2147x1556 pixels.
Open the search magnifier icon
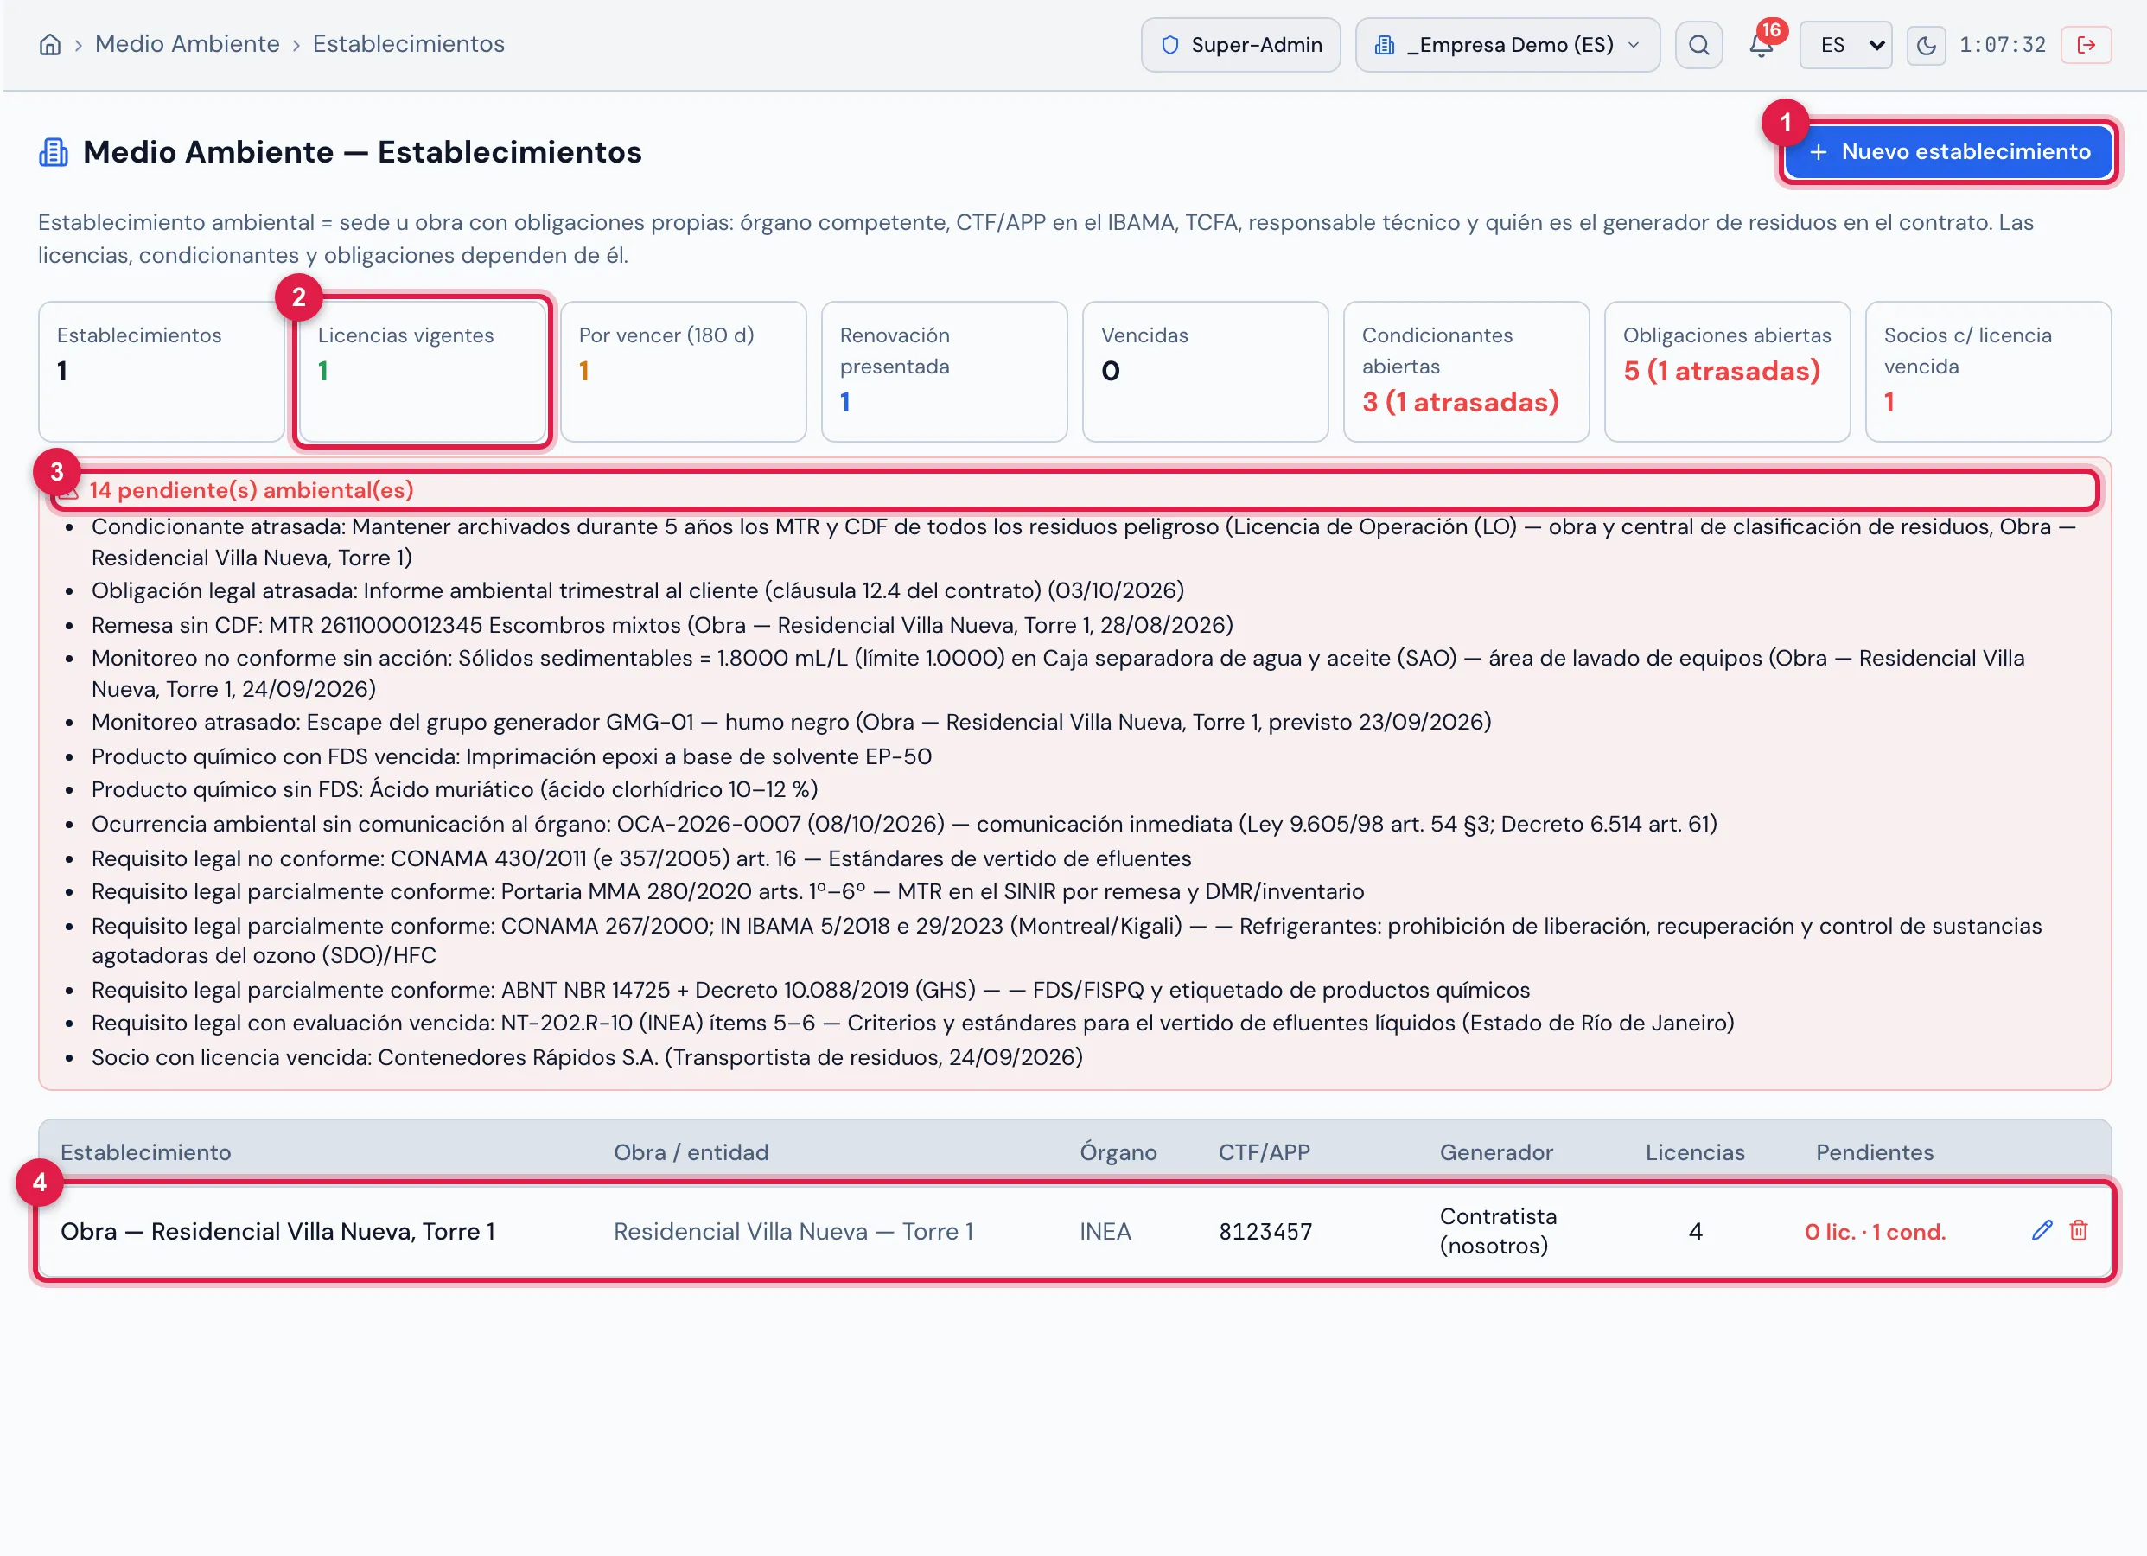tap(1698, 44)
